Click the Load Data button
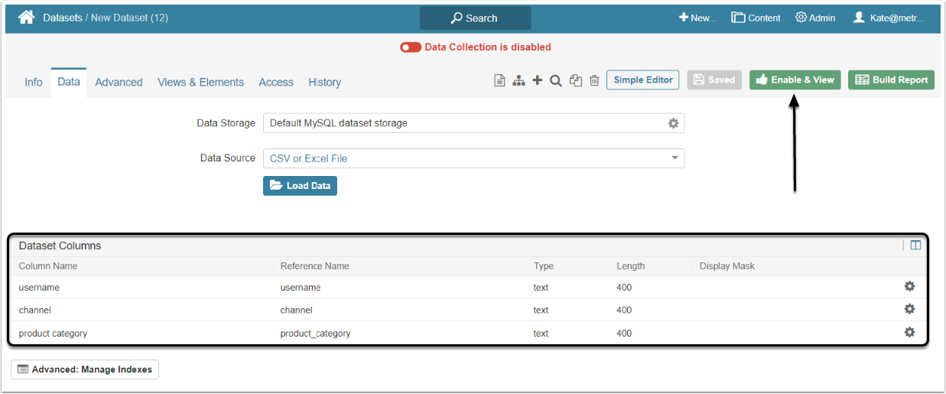Image resolution: width=946 pixels, height=394 pixels. 300,186
